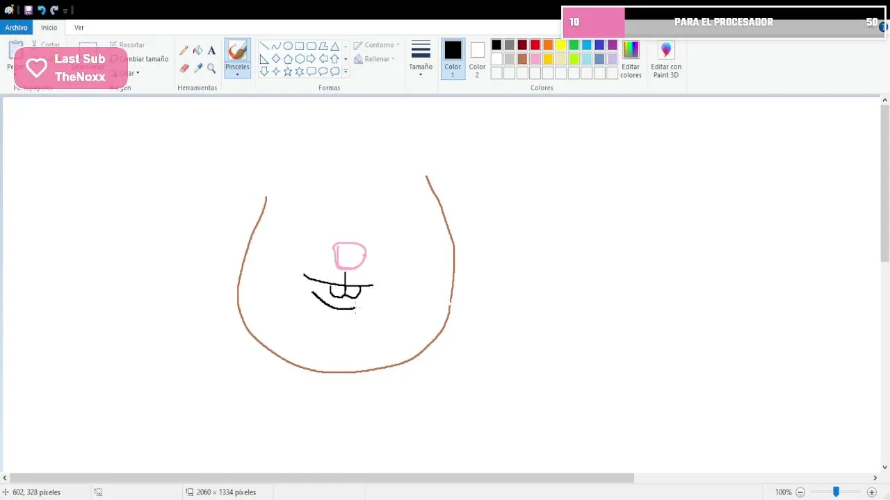Zoom in with the plus button
Image resolution: width=890 pixels, height=500 pixels.
pos(872,492)
